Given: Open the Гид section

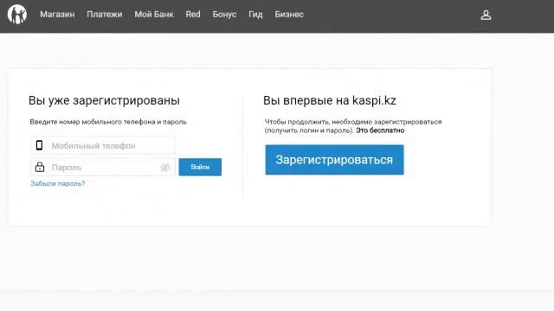Looking at the screenshot, I should 255,15.
